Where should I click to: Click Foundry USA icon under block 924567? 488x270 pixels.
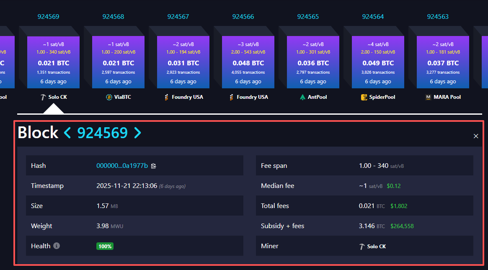(167, 97)
